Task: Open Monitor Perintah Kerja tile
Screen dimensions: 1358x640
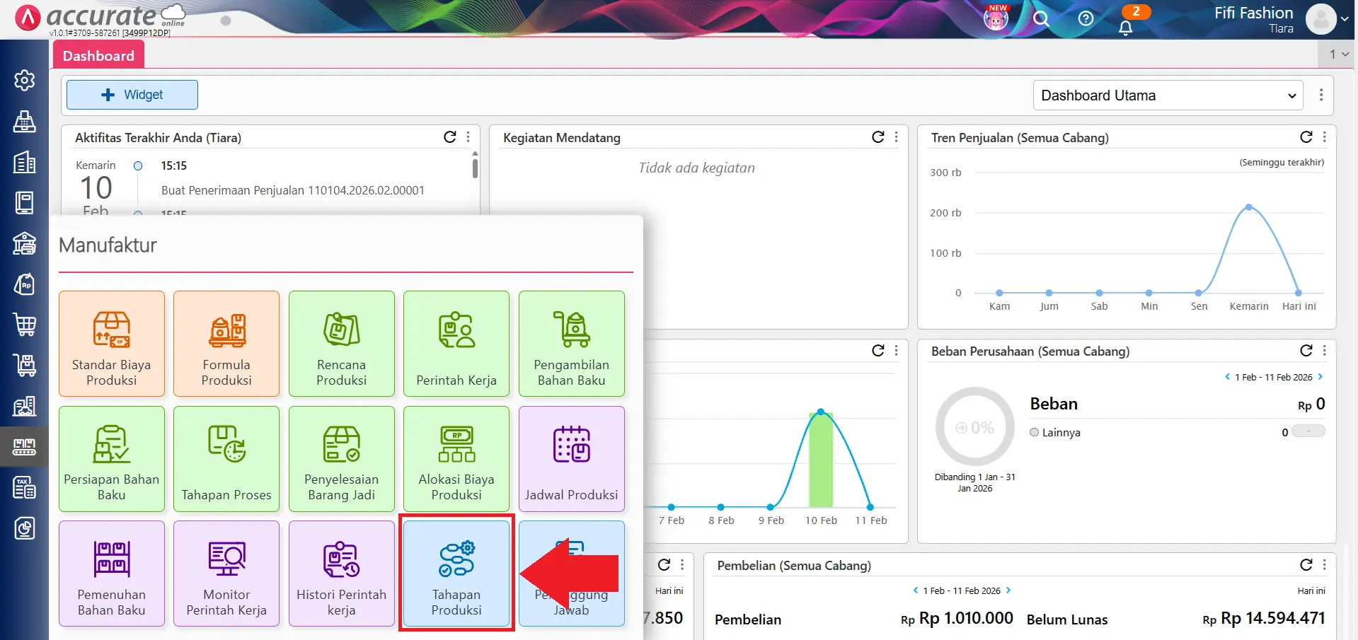Action: (226, 574)
